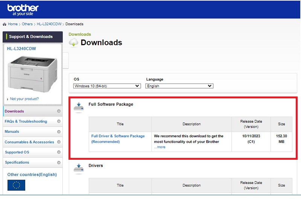
Task: Click the Brother logo in header
Action: (x=23, y=9)
